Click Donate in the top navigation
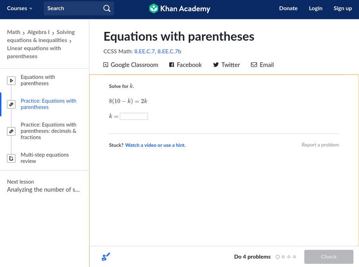 288,8
